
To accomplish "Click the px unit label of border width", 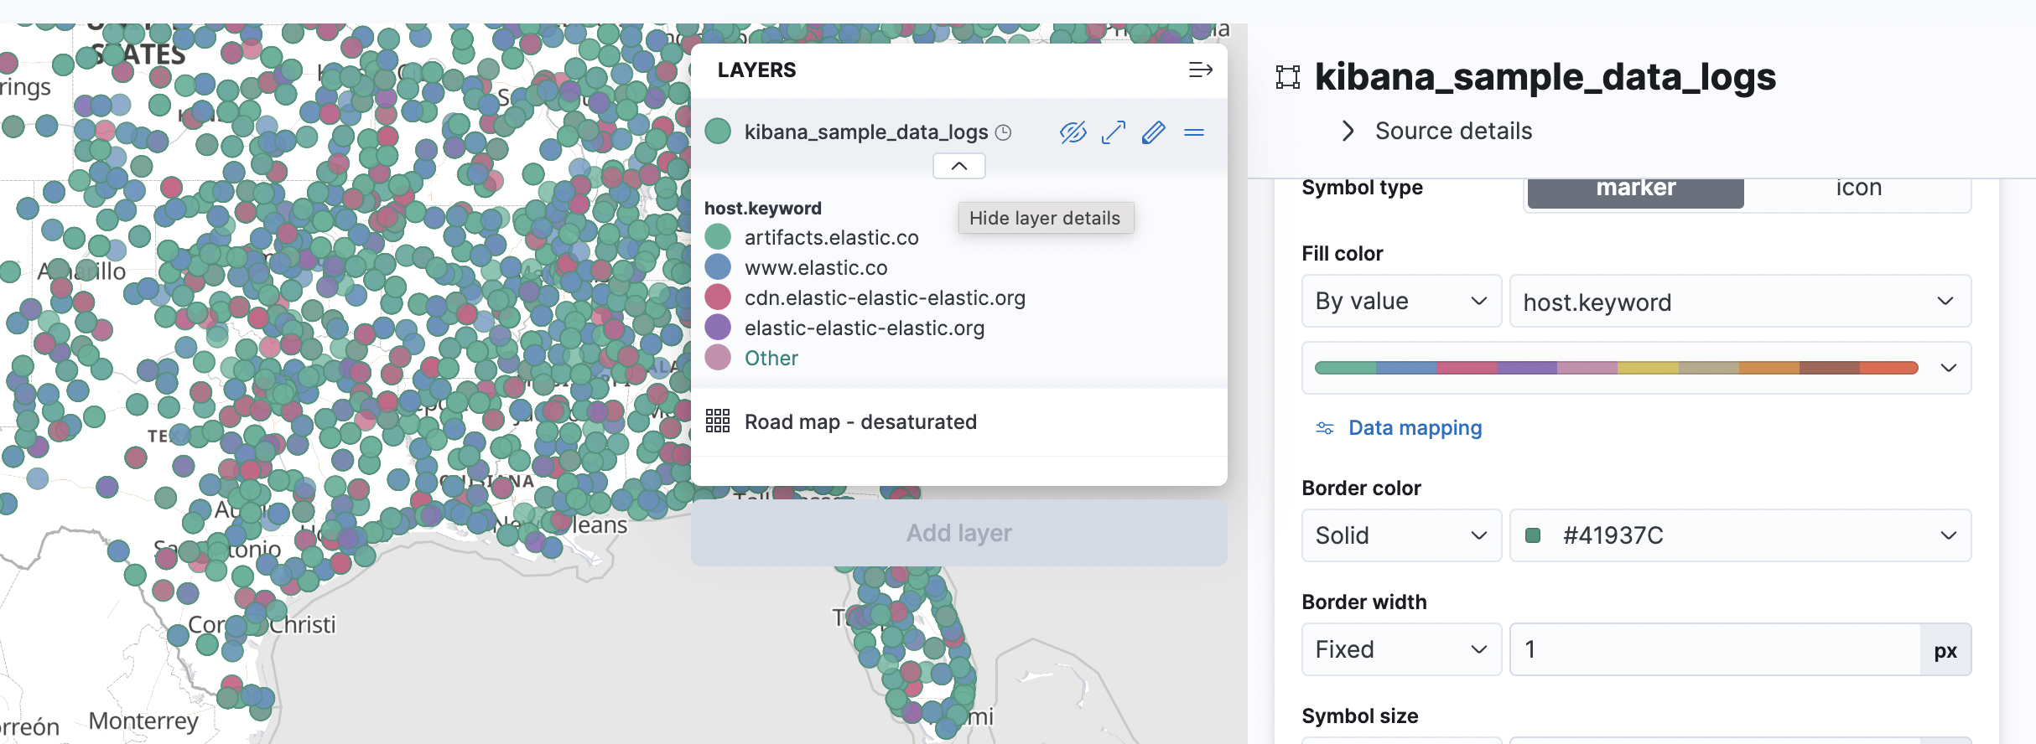I will [1945, 650].
